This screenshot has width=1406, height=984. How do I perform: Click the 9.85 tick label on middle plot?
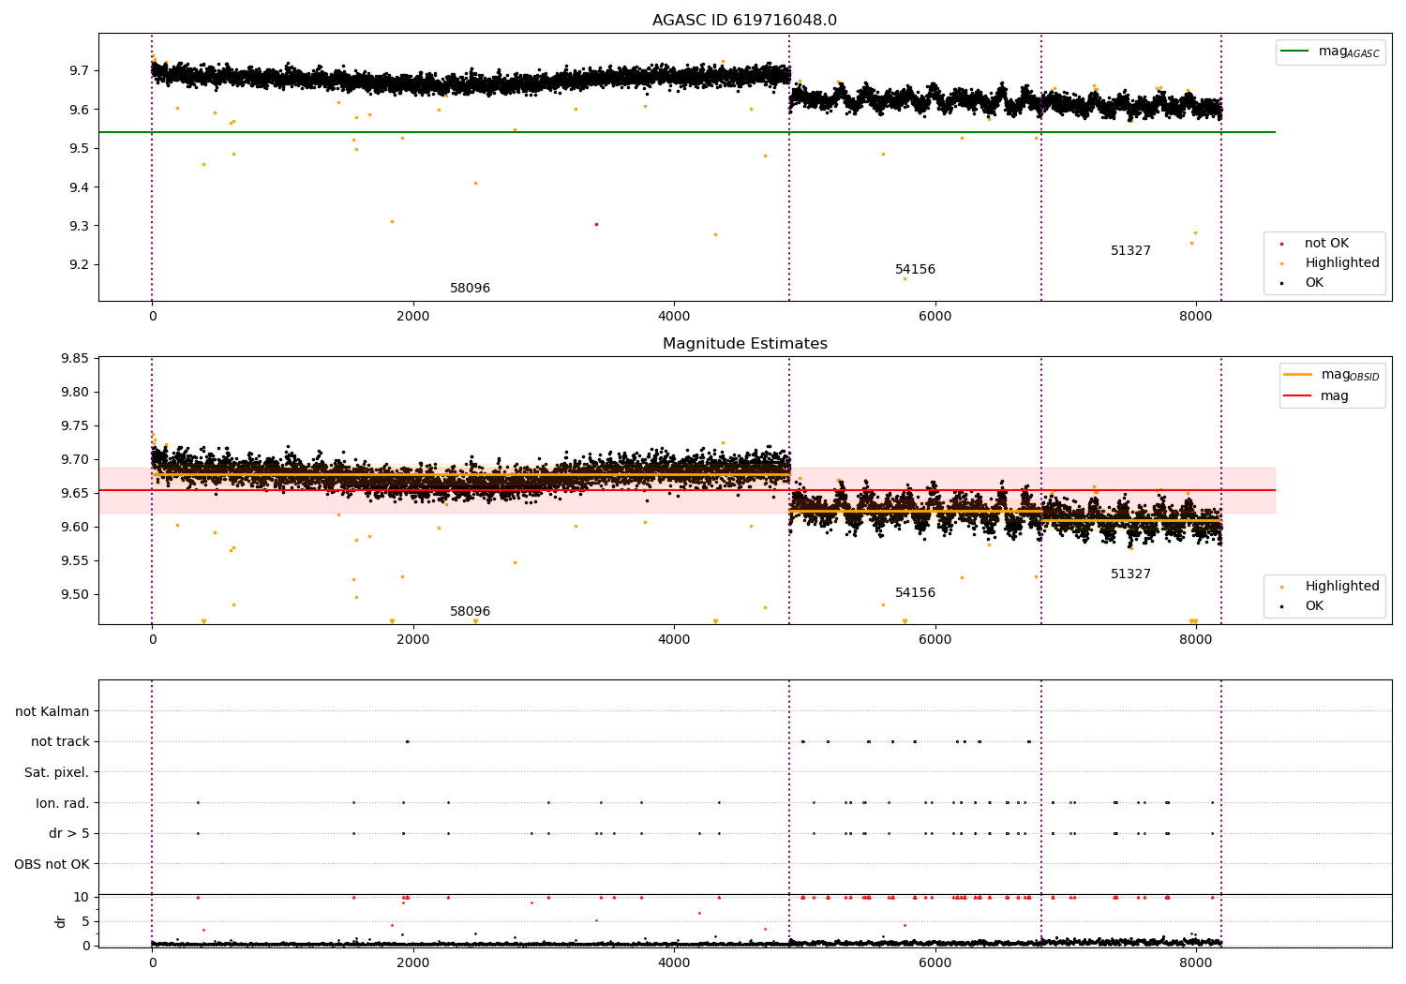(75, 359)
